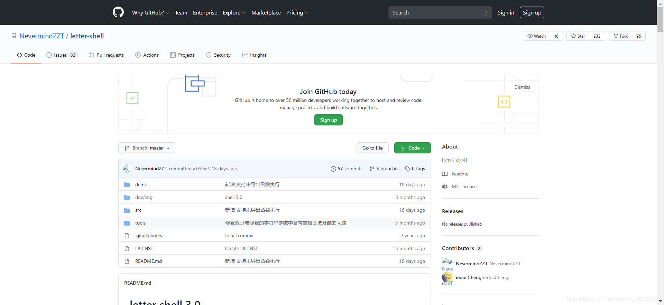This screenshot has width=664, height=305.
Task: Switch to the Projects tab
Action: point(183,55)
